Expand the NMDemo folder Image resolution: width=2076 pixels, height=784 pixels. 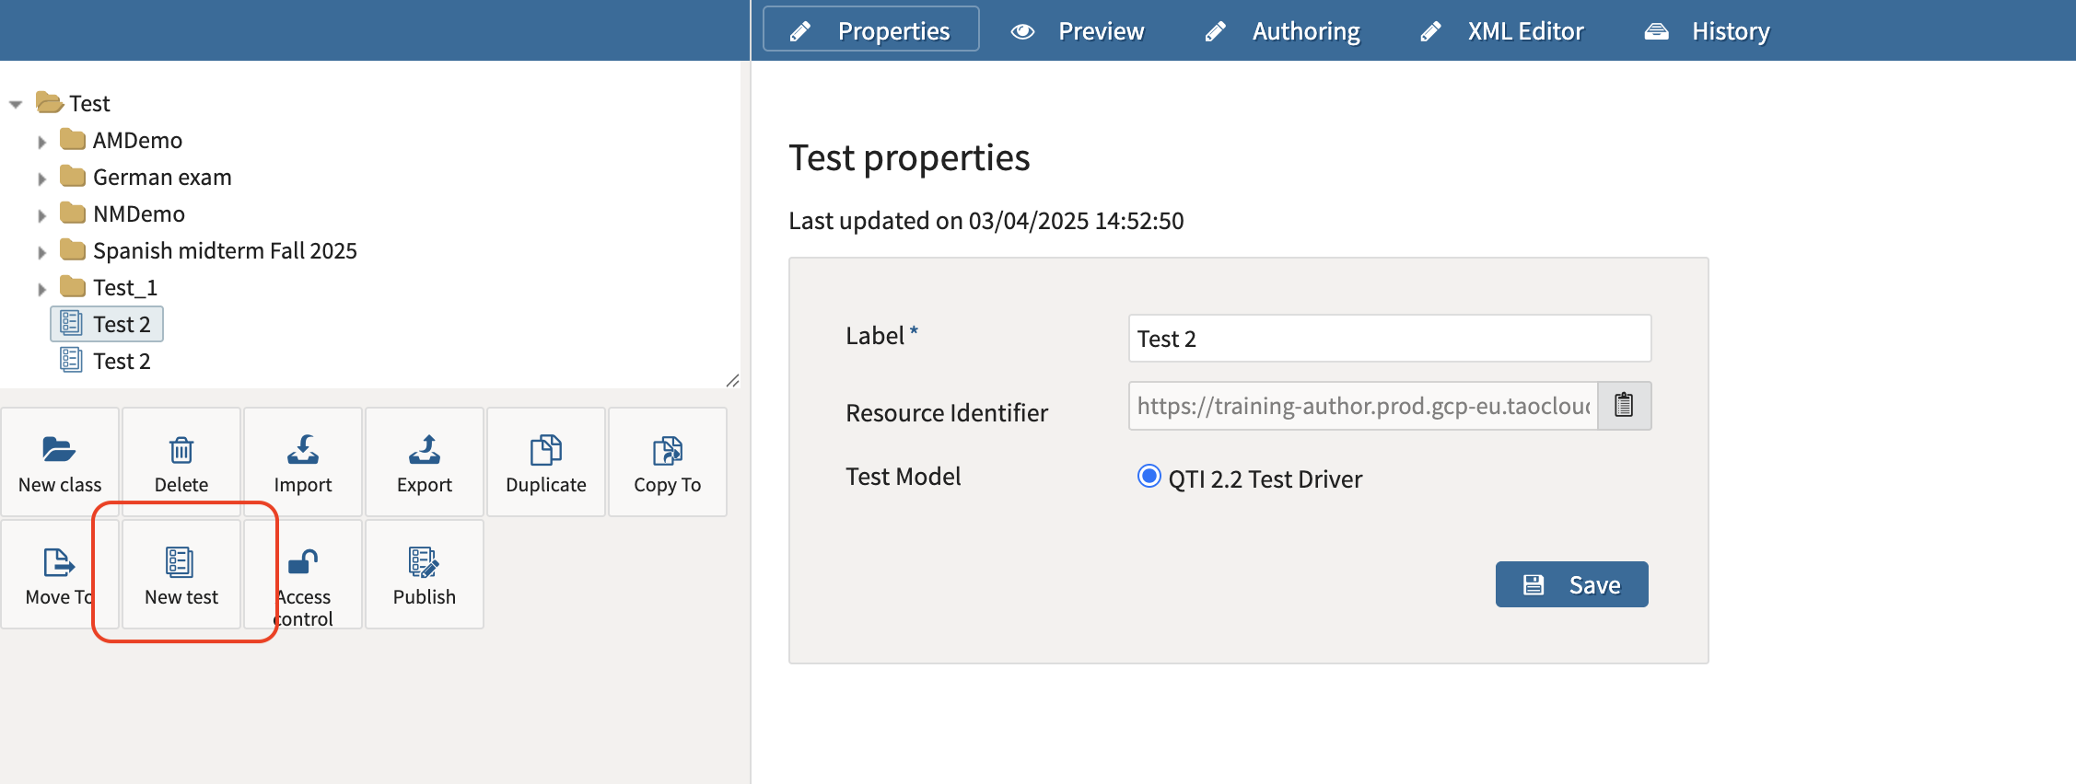pyautogui.click(x=41, y=215)
